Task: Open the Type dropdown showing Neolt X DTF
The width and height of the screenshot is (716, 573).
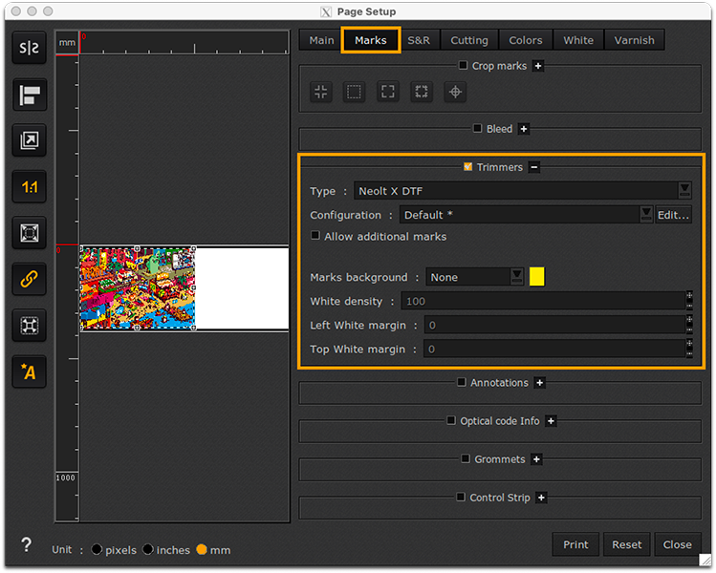Action: pyautogui.click(x=523, y=191)
